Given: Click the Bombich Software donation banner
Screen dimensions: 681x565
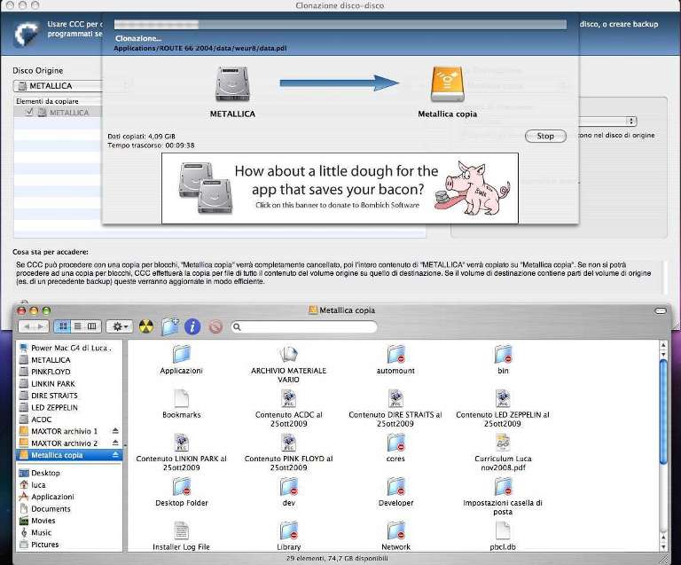Looking at the screenshot, I should coord(340,188).
